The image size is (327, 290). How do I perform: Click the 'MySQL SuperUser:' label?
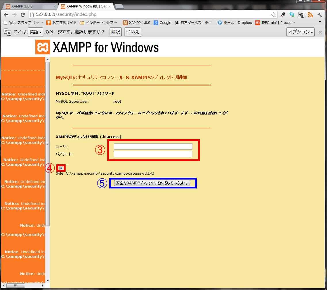pos(72,101)
